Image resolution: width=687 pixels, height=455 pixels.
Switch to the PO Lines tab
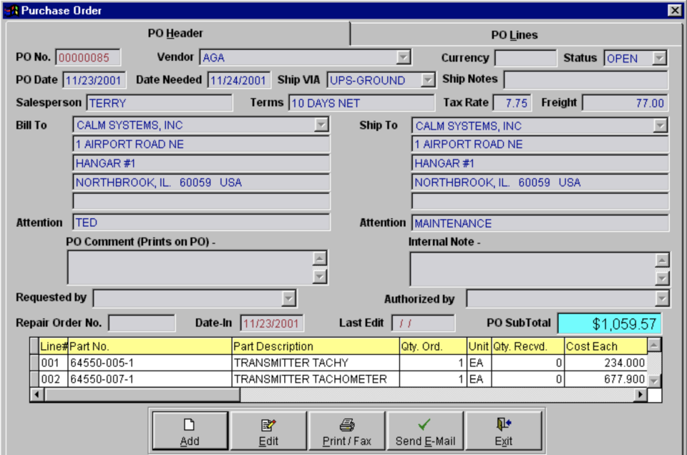point(513,33)
